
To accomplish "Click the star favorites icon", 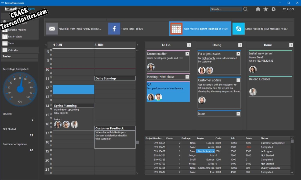I will point(266,9).
